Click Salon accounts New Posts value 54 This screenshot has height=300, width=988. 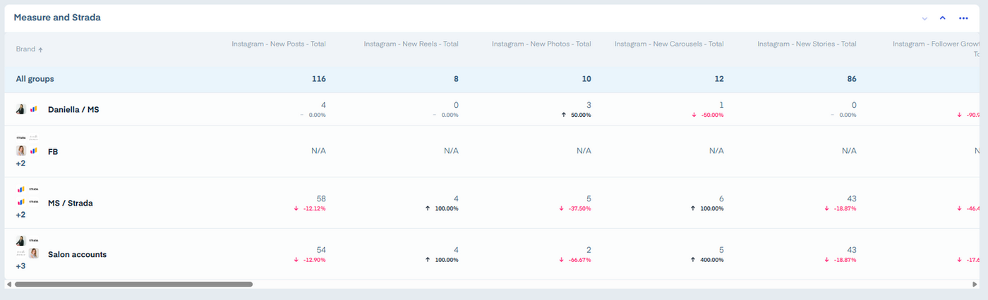320,250
